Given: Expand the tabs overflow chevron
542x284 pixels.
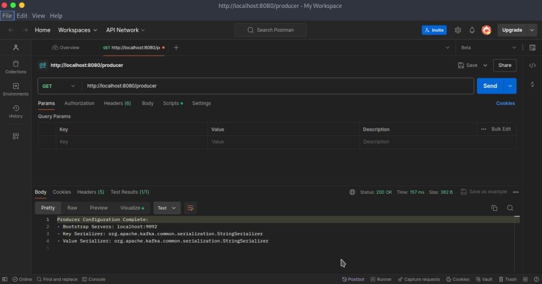Looking at the screenshot, I should (447, 48).
